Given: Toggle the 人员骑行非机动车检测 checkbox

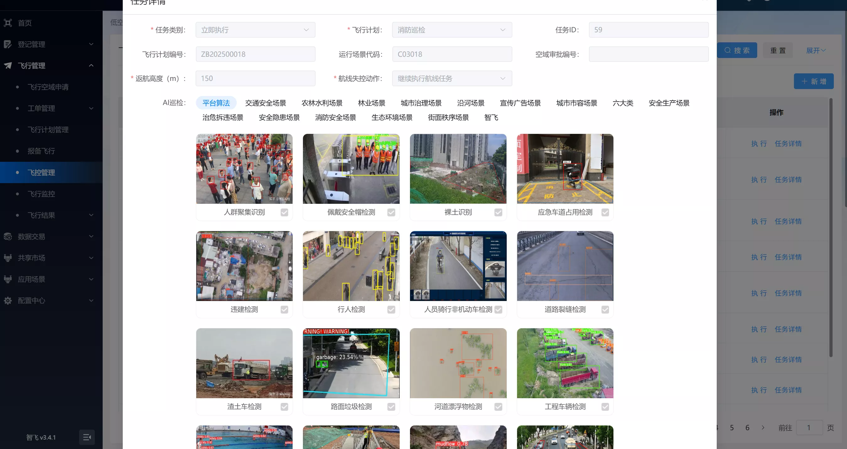Looking at the screenshot, I should point(499,310).
